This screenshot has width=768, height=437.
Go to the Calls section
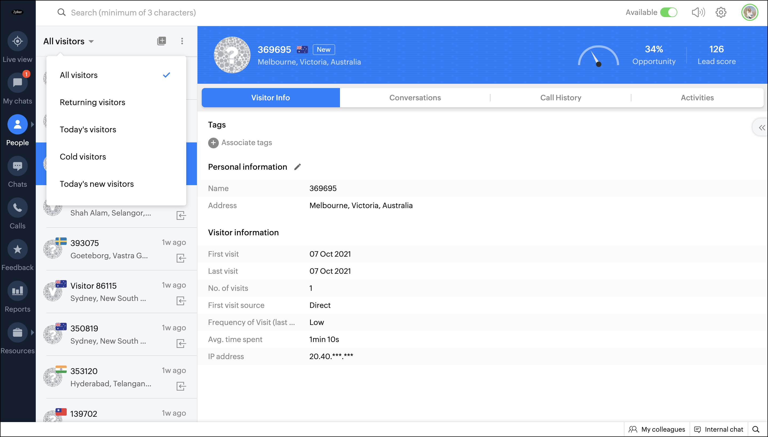(x=17, y=208)
